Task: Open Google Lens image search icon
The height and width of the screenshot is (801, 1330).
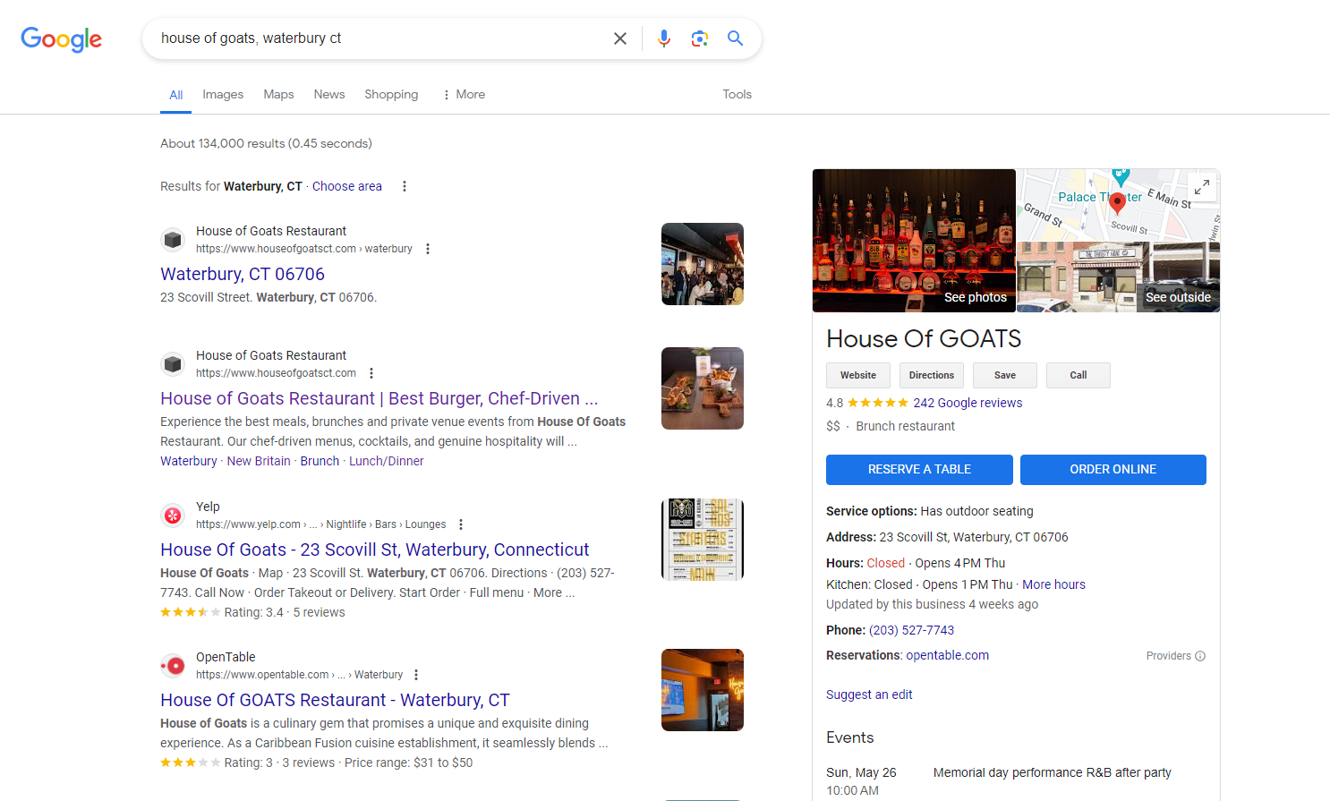Action: (x=700, y=38)
